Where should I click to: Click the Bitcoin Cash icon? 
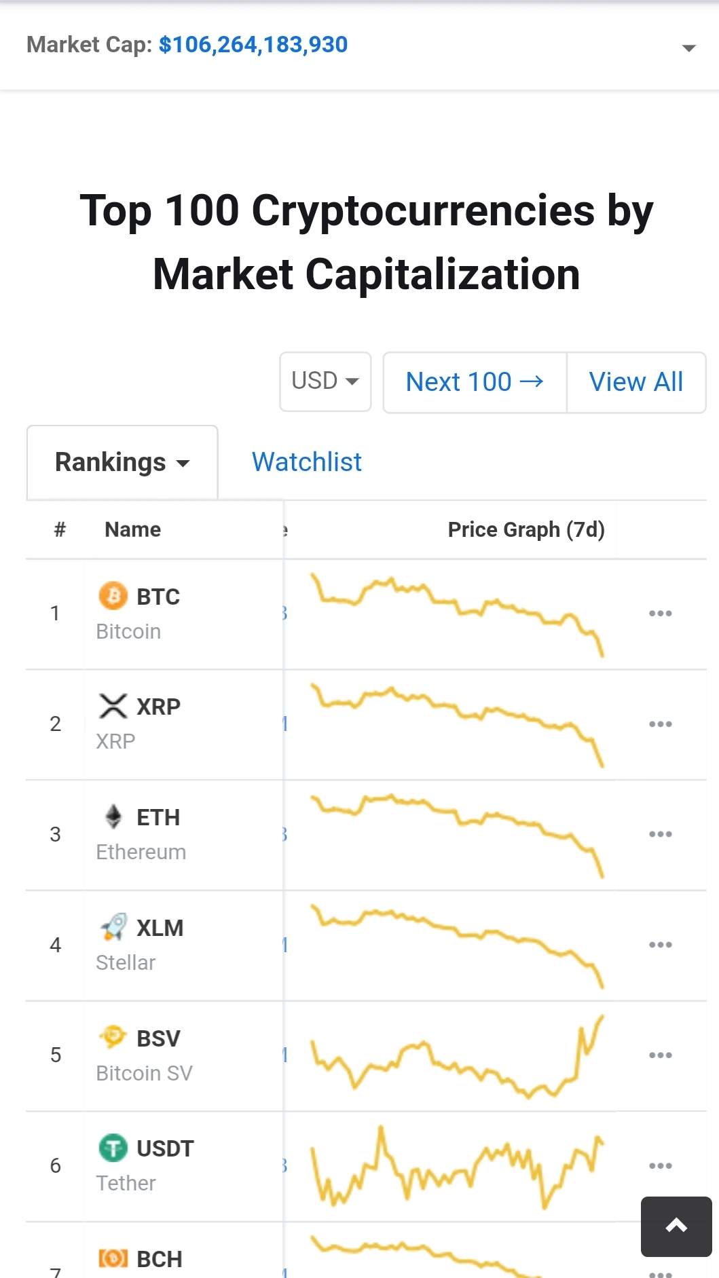click(x=113, y=1258)
